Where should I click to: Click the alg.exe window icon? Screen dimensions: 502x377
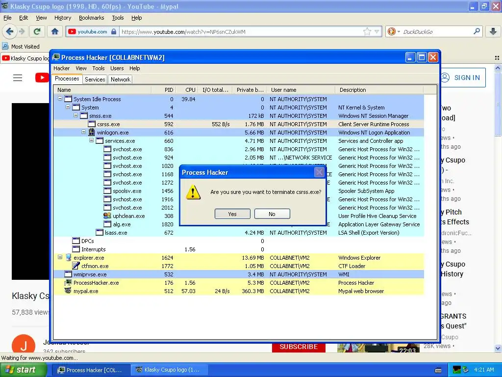pos(107,224)
